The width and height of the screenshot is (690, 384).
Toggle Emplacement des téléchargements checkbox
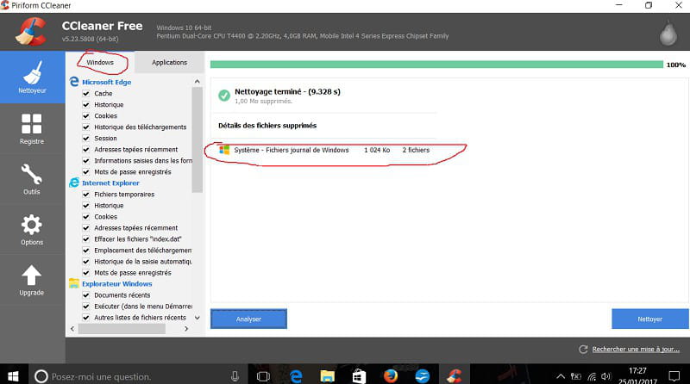(x=86, y=251)
